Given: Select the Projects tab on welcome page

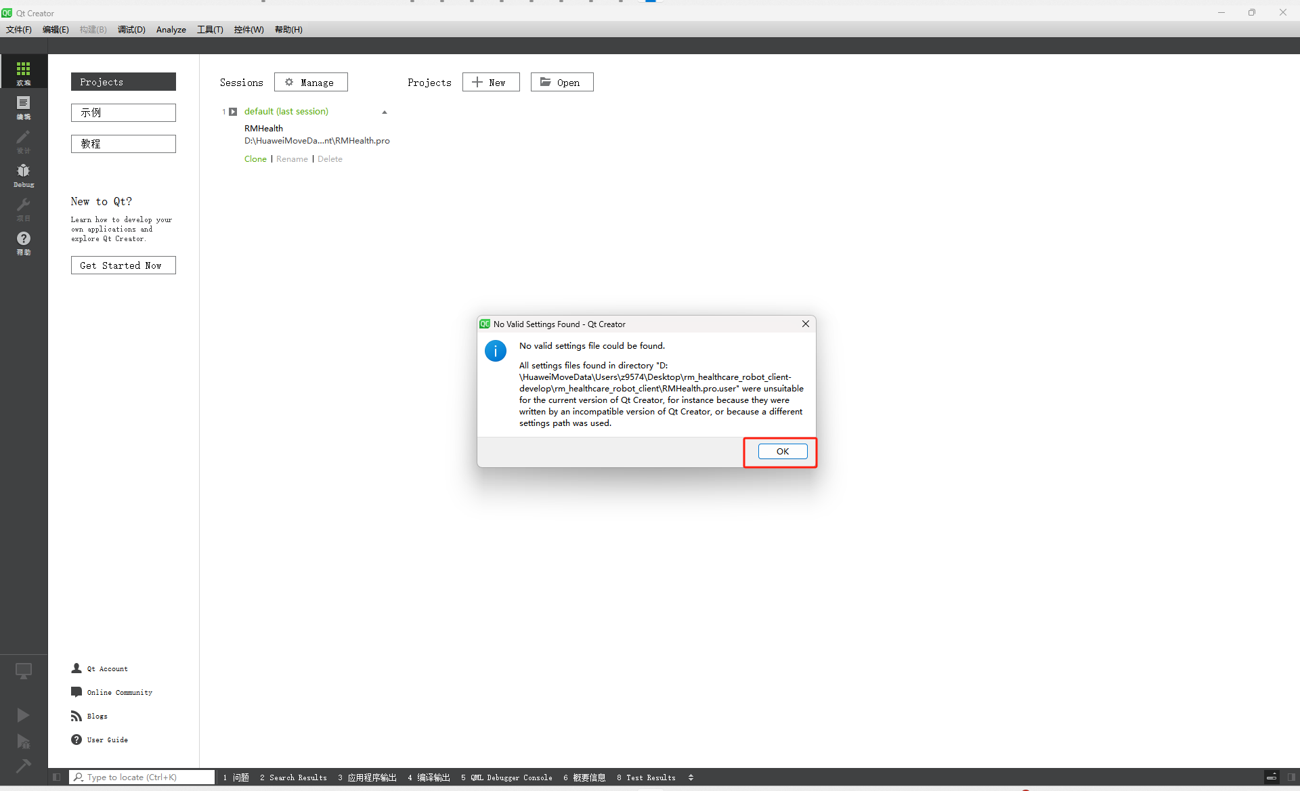Looking at the screenshot, I should [123, 82].
